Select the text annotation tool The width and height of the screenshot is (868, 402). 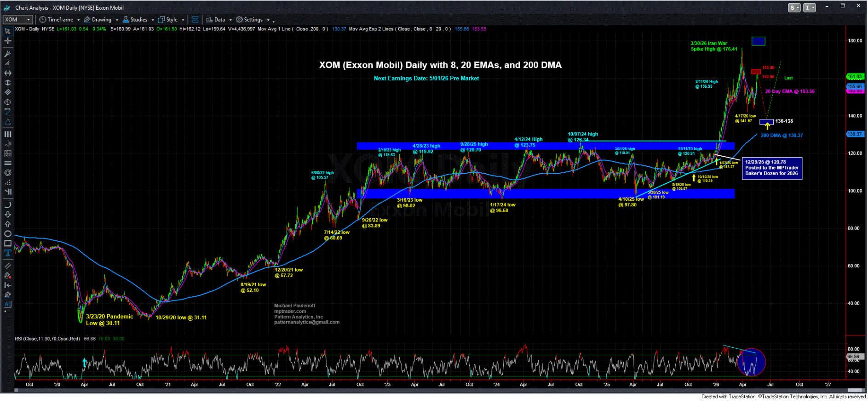7,253
